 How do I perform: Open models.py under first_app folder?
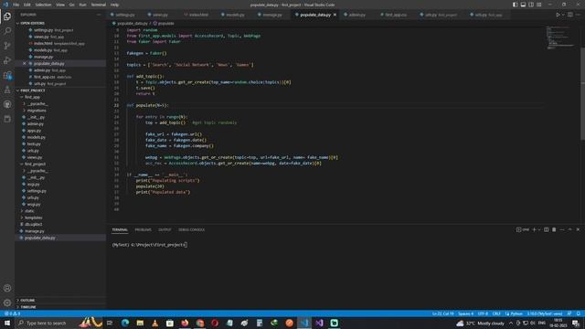36,137
